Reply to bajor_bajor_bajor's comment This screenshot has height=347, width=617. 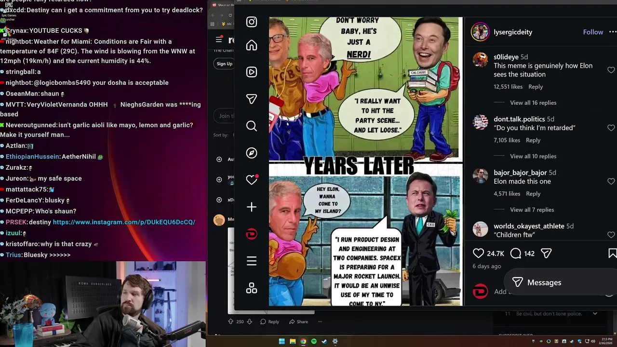point(533,194)
